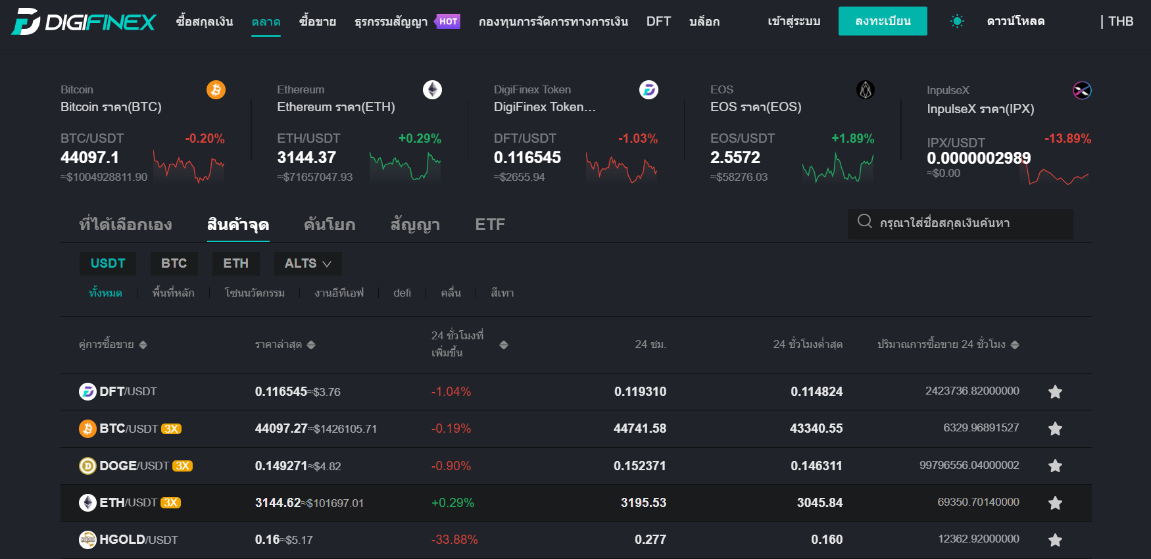Screen dimensions: 1151x559
Task: Click the BTC coin icon in BTC/USDT row
Action: 87,429
